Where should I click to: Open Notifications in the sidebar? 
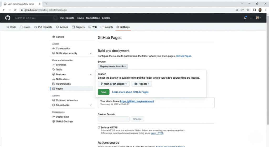(61, 79)
